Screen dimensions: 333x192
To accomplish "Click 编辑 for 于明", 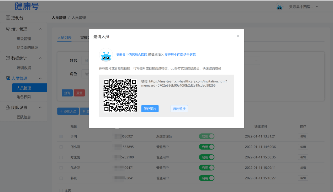I will click(303, 136).
